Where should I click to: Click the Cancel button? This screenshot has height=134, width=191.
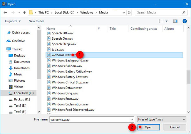175,127
